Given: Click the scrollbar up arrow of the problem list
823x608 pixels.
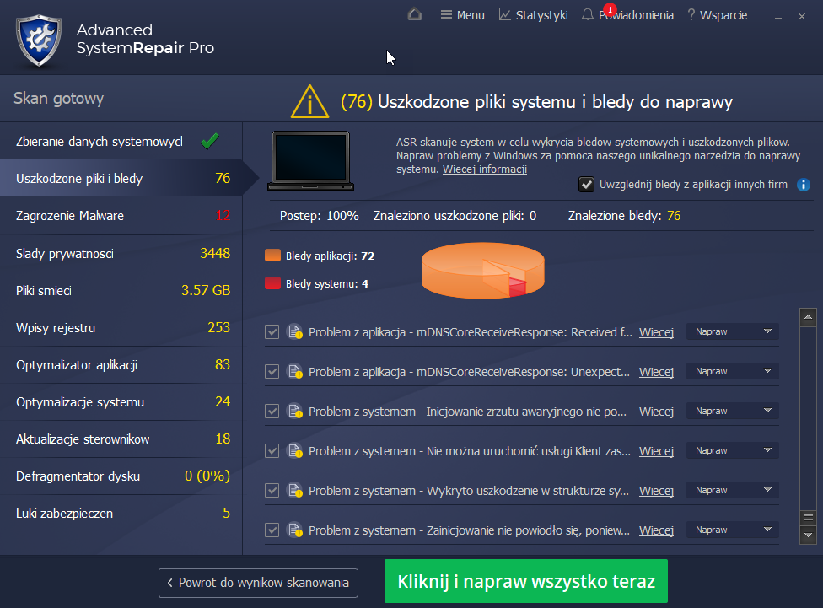Looking at the screenshot, I should tap(808, 317).
